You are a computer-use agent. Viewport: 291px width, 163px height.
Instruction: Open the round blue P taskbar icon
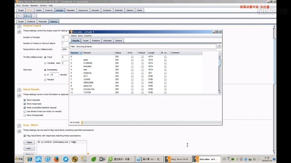coord(47,159)
